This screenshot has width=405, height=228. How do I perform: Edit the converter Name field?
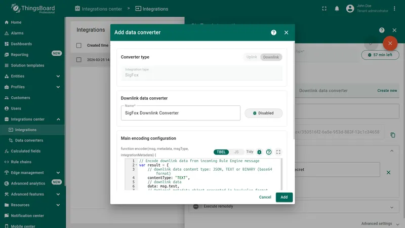tap(181, 113)
